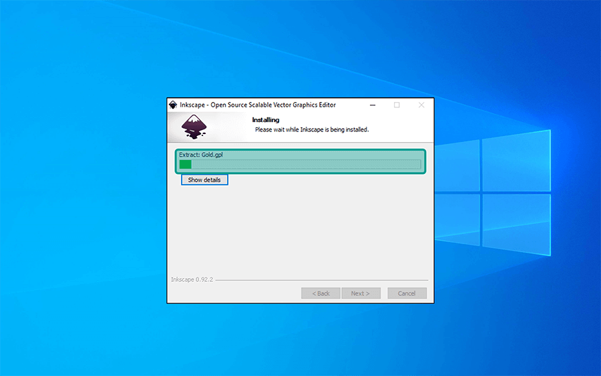The image size is (601, 376).
Task: Close the Inkscape installer window
Action: pyautogui.click(x=421, y=105)
